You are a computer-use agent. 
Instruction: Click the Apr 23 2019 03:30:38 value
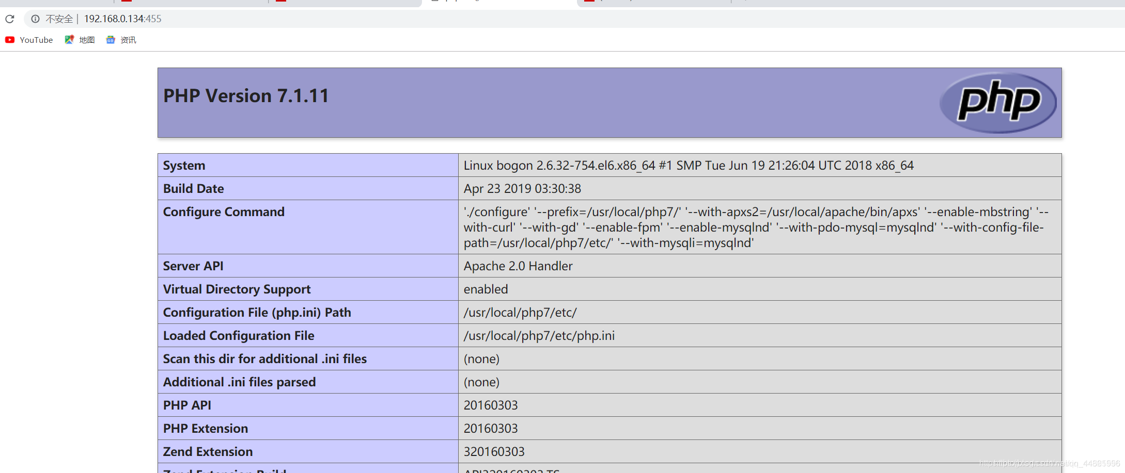click(522, 189)
